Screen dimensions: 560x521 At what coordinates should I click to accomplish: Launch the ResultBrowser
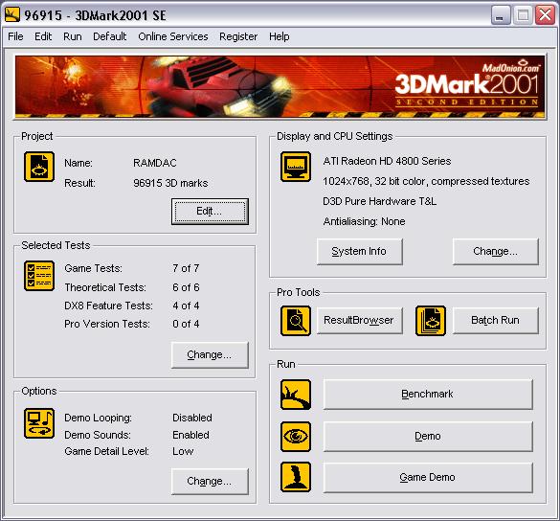pyautogui.click(x=360, y=321)
